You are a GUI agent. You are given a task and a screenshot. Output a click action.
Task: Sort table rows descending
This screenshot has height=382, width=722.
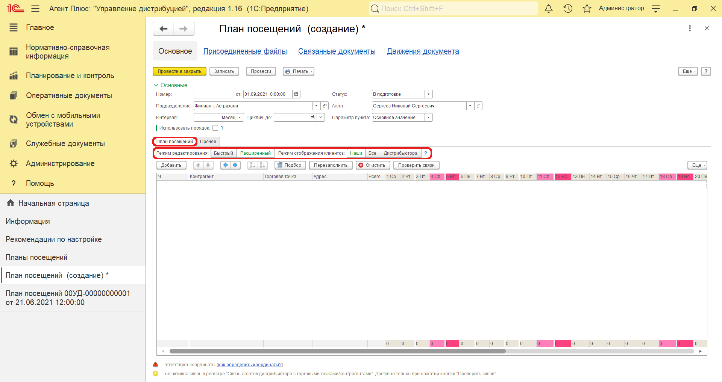pyautogui.click(x=262, y=165)
